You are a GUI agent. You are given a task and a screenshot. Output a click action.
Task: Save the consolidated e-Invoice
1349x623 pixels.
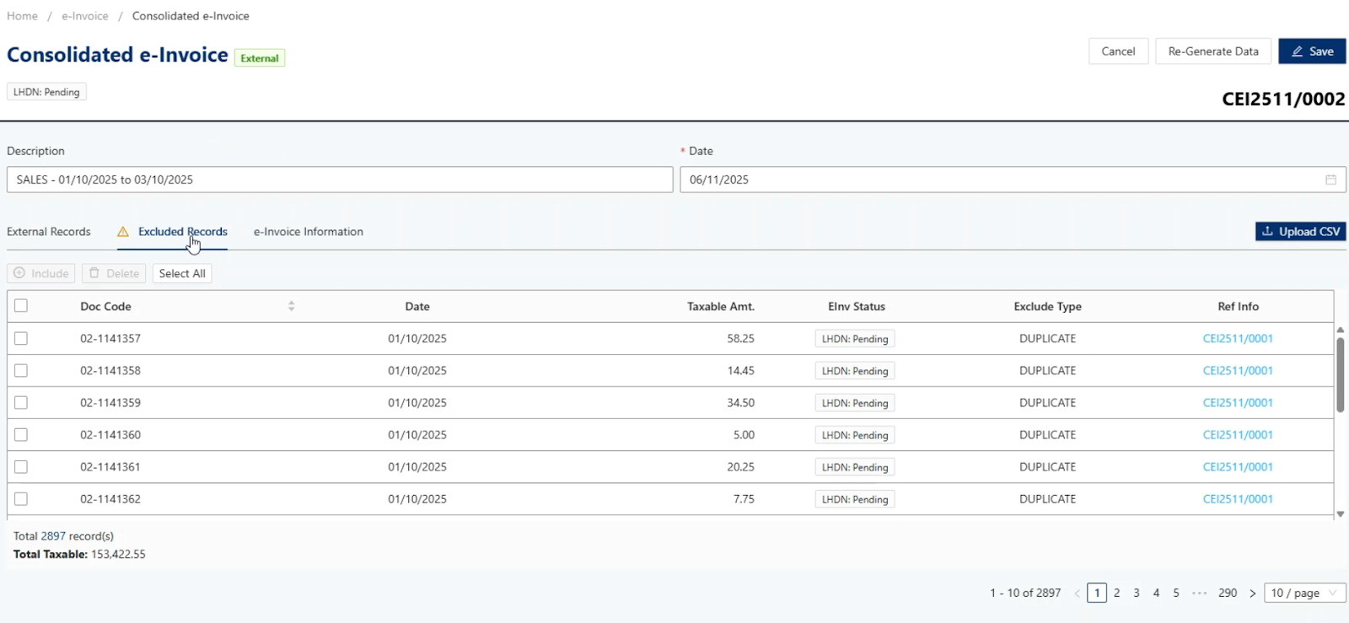click(x=1312, y=51)
